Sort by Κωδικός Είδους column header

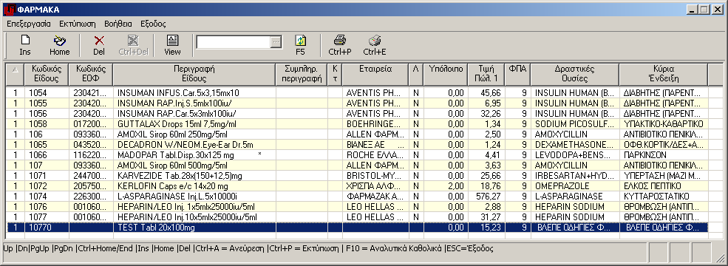(47, 74)
